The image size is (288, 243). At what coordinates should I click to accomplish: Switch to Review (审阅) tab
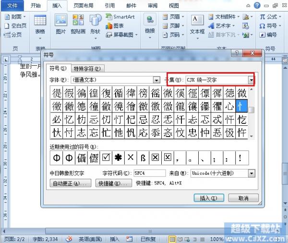coord(153,6)
